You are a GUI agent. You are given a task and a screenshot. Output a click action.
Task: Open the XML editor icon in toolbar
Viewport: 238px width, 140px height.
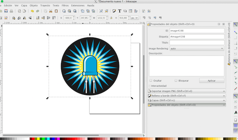(131, 11)
